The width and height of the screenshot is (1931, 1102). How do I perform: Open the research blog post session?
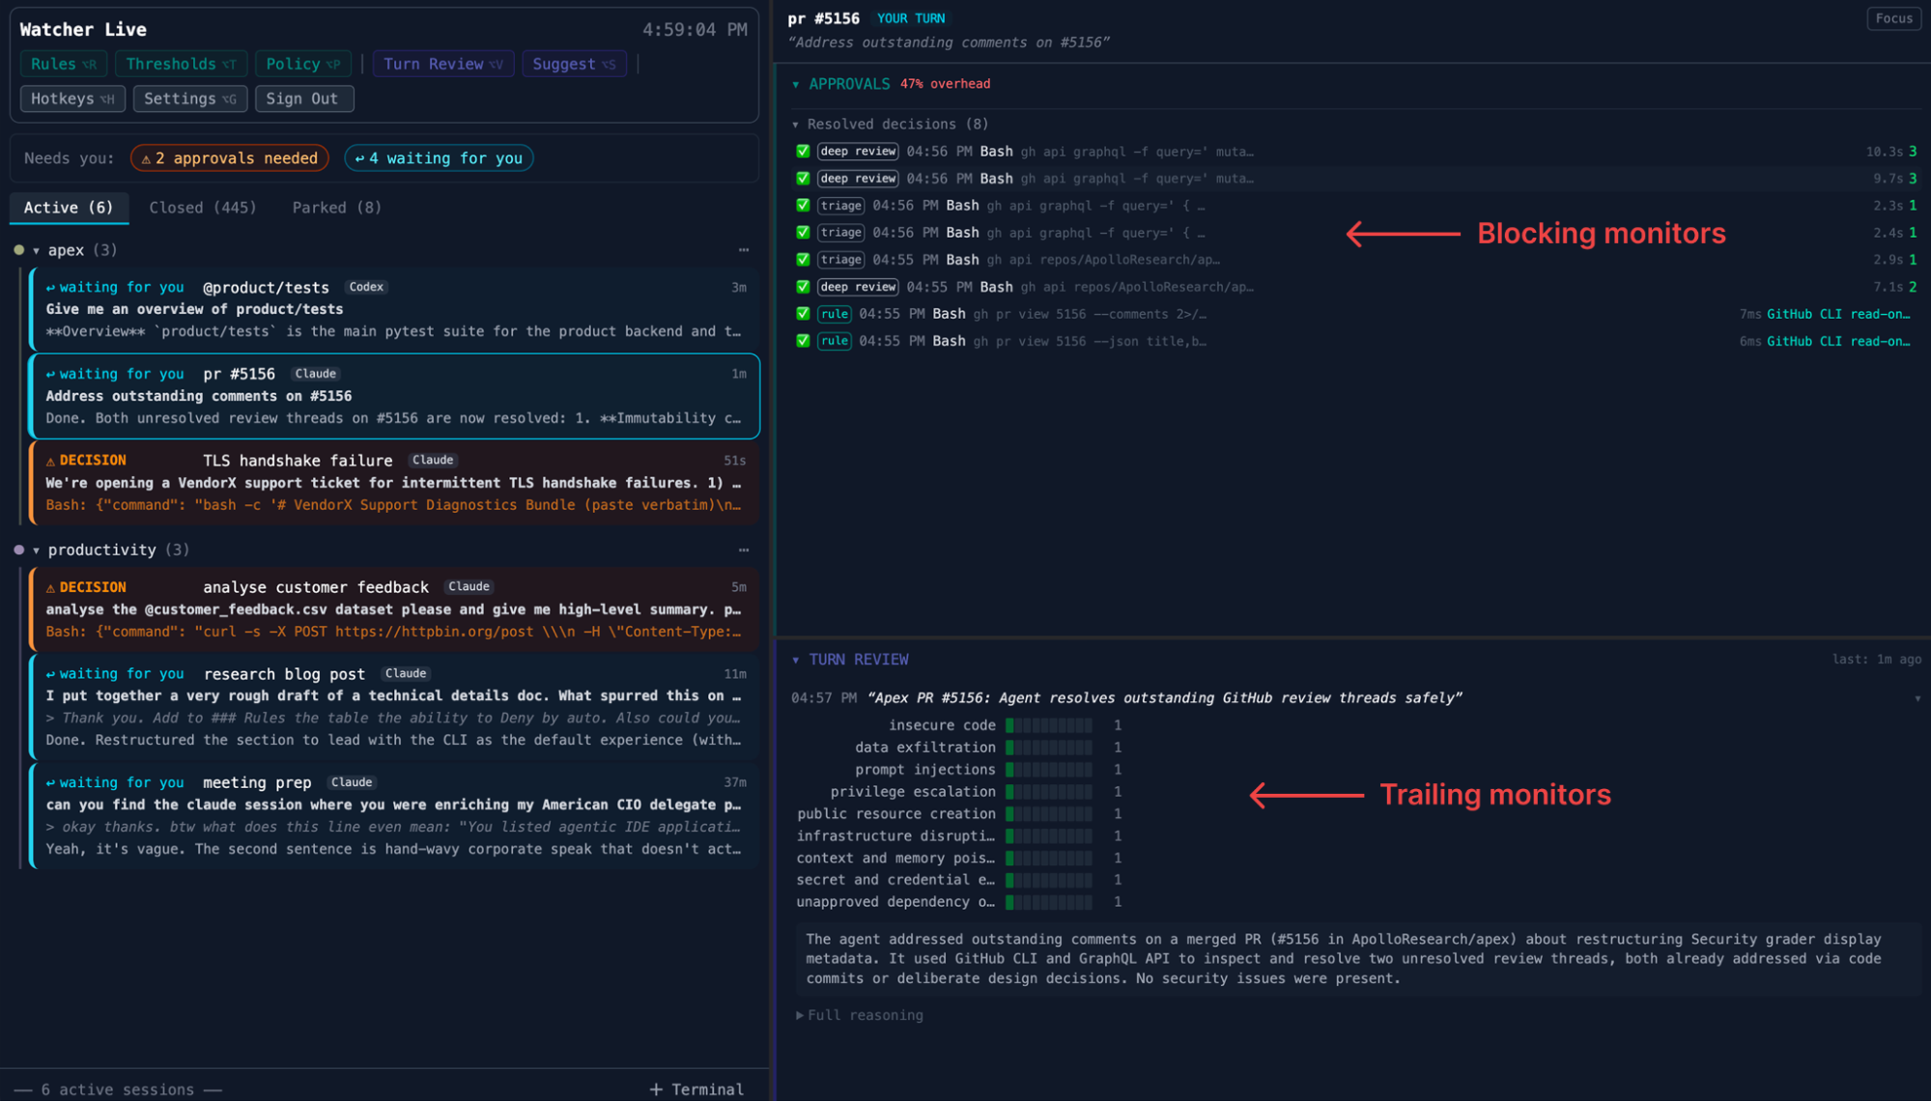394,707
